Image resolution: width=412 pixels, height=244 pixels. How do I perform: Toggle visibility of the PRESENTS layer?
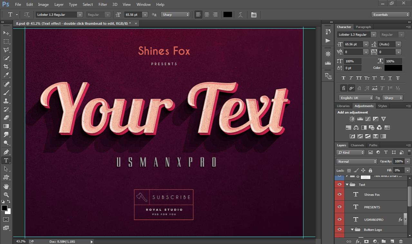tap(340, 207)
